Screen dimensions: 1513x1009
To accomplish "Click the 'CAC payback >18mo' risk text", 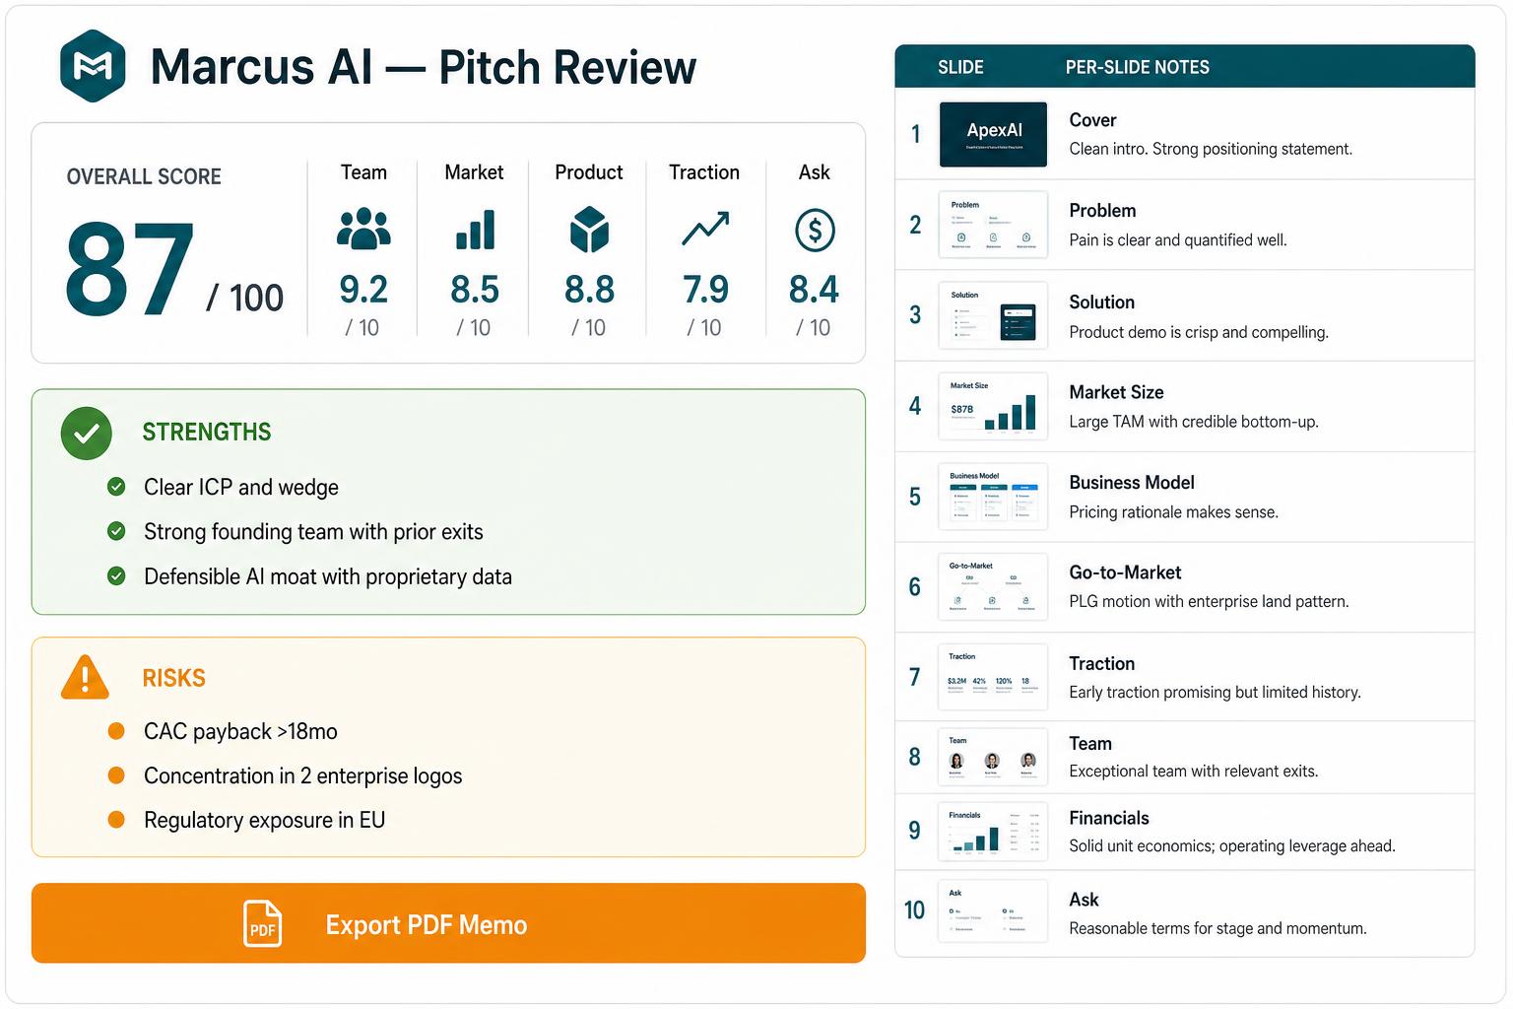I will pos(240,731).
